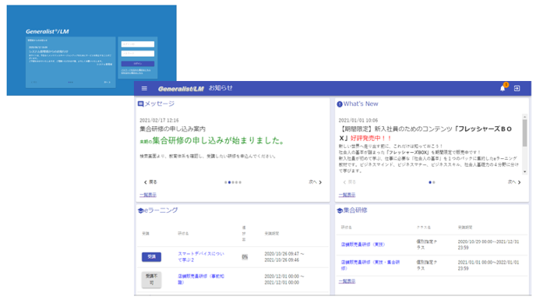Click the Generalist/LM logo in header
This screenshot has width=536, height=300.
[181, 89]
